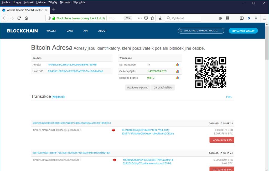
Task: Print the page using printer icon
Action: [x=227, y=18]
